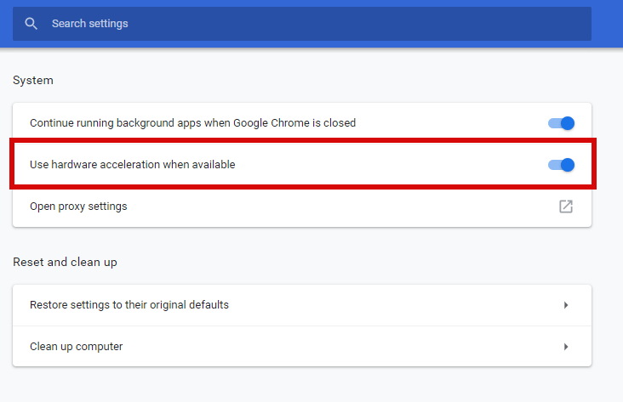Select Restore settings to their original defaults
The image size is (623, 402).
click(x=129, y=305)
